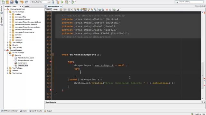This screenshot has width=206, height=115.
Task: Select the Projects tab
Action: 11,6
